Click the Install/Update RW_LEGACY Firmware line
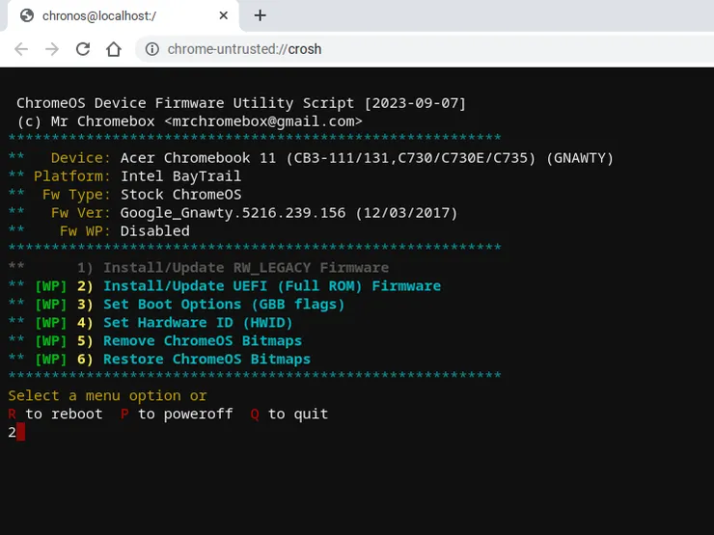Screen dimensions: 714x535 246,268
